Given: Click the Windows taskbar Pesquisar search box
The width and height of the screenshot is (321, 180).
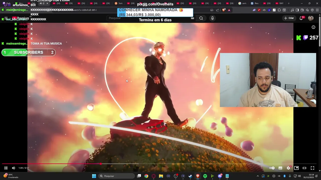Looking at the screenshot, I should (x=117, y=176).
